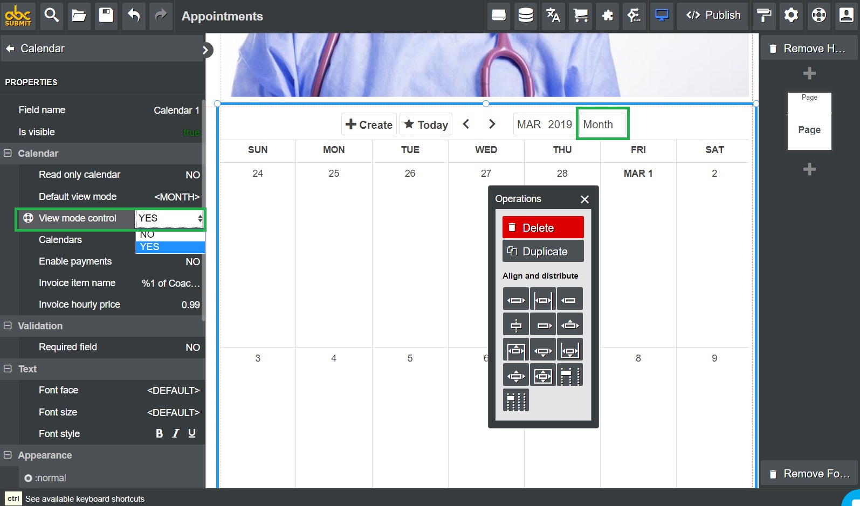
Task: Jump to Today in the calendar
Action: click(426, 124)
